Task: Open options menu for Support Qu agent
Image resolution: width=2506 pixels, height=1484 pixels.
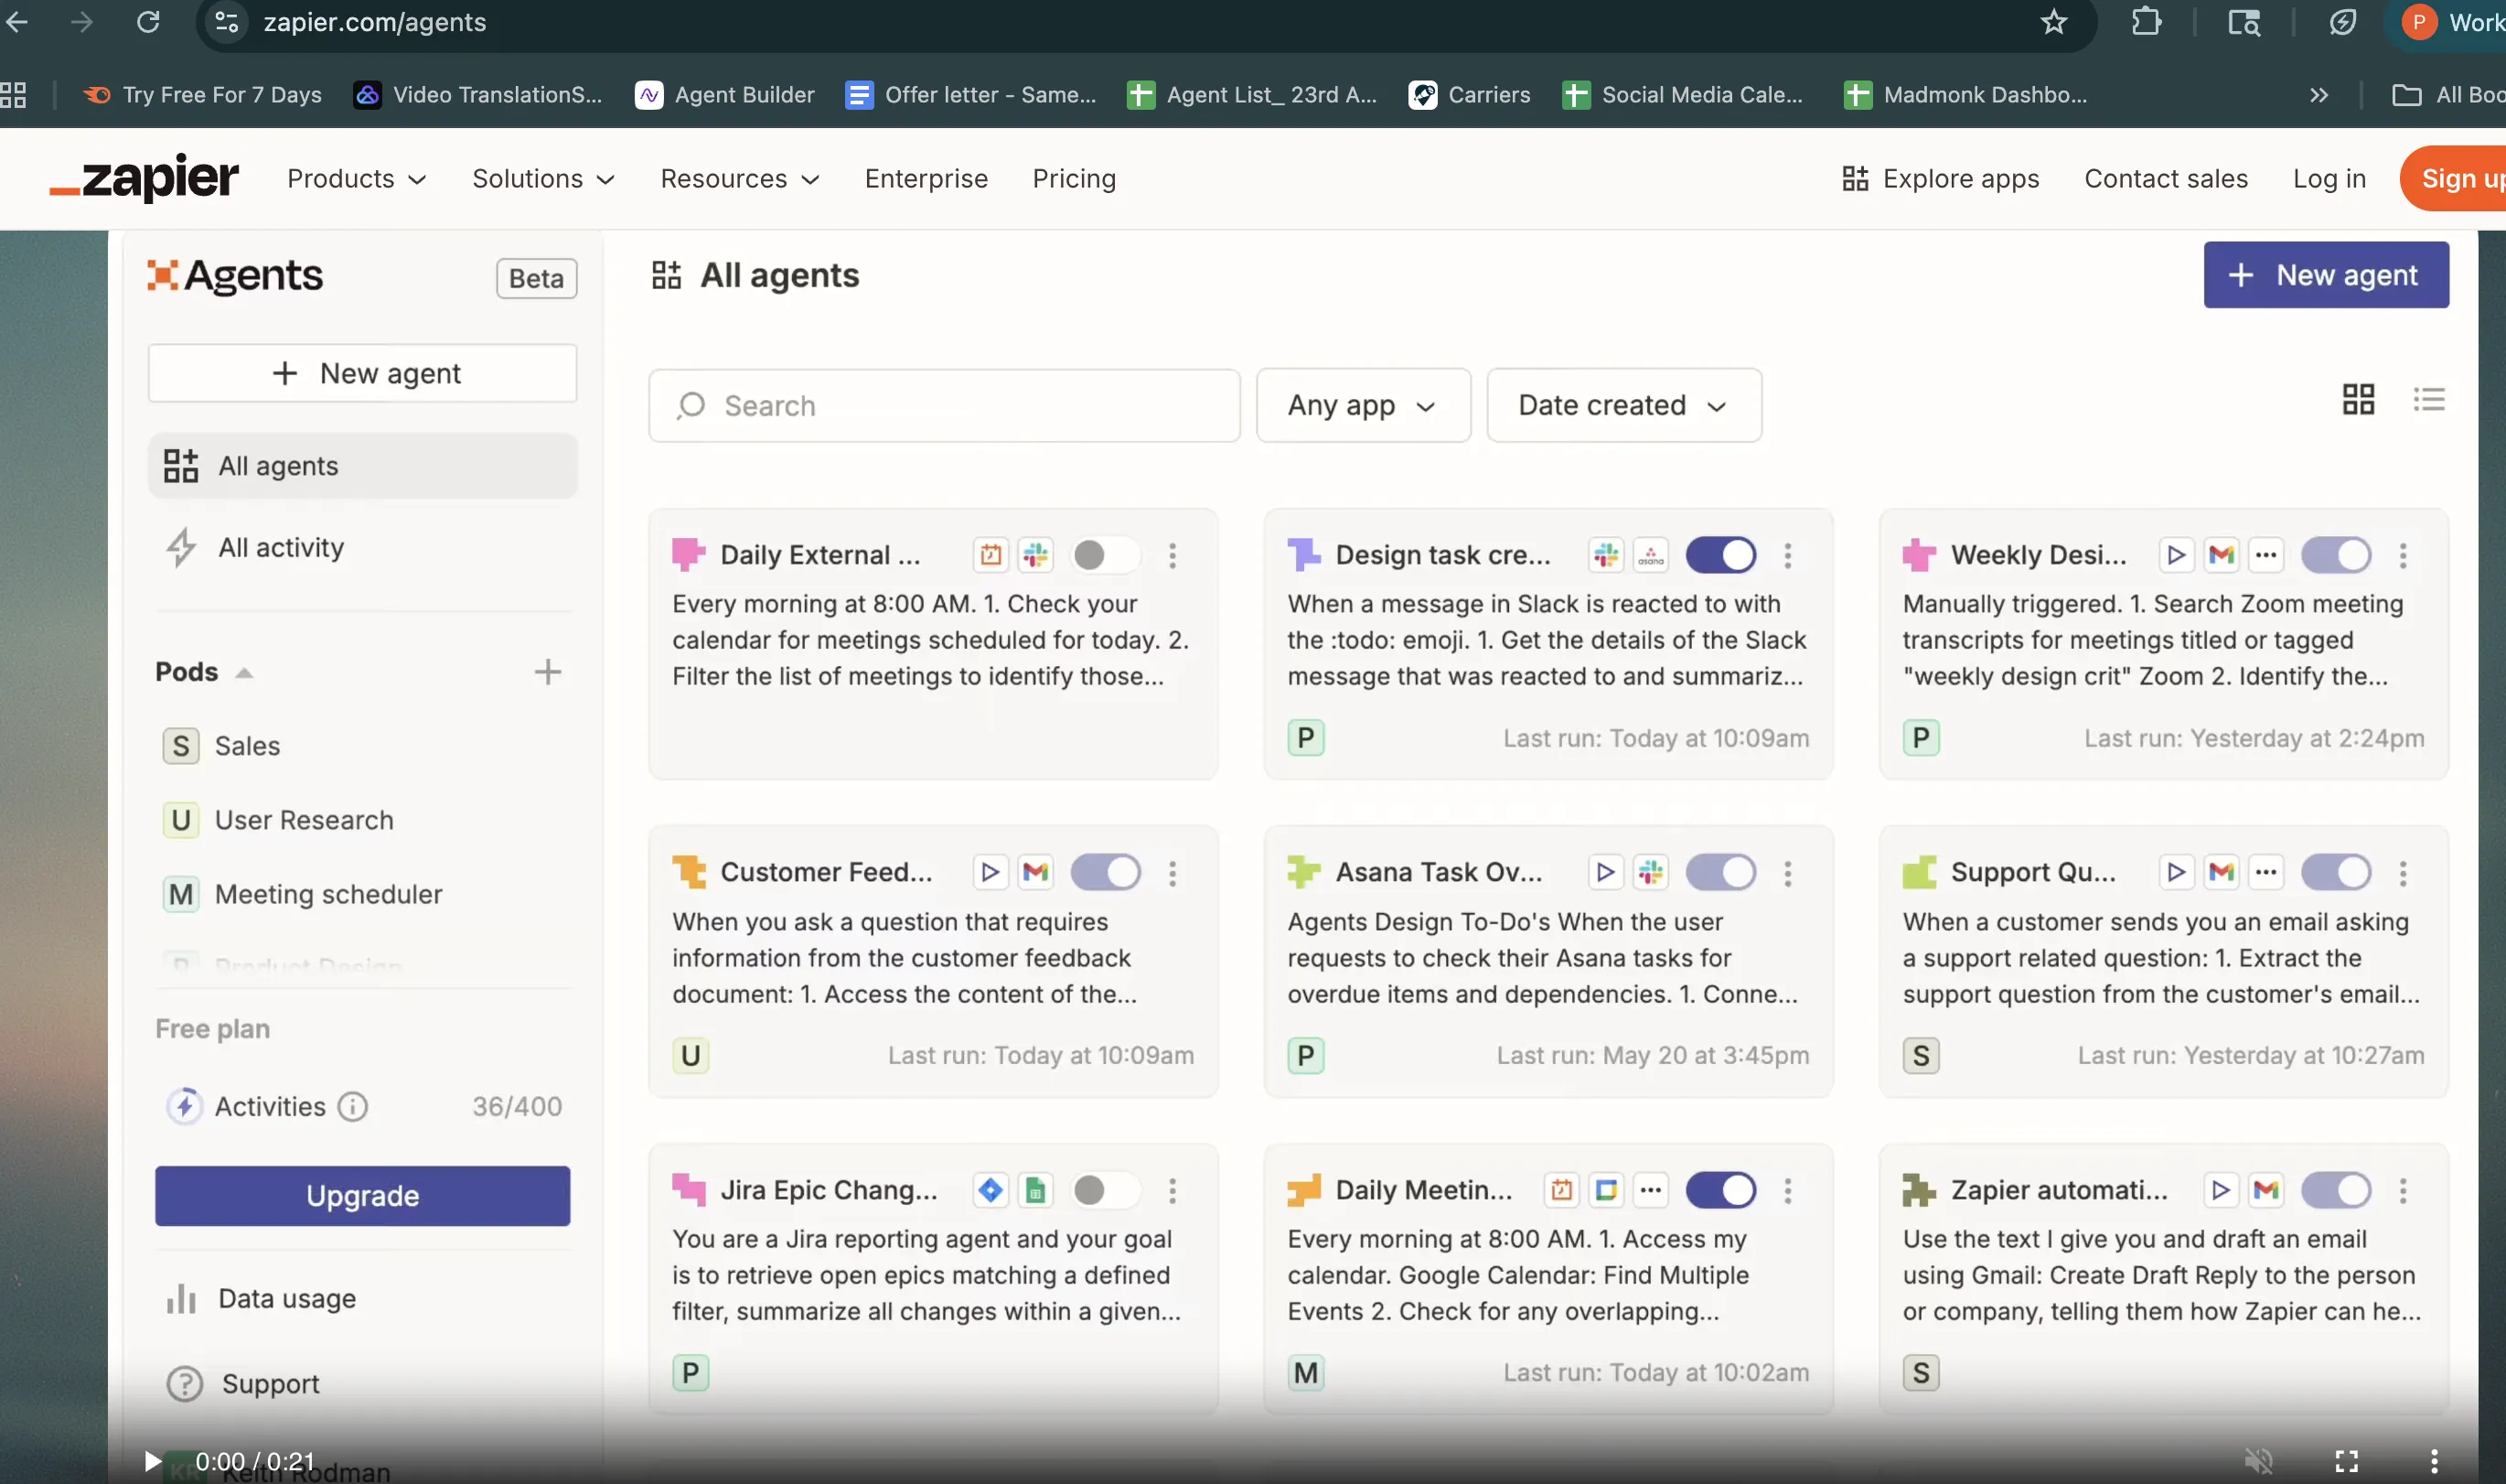Action: pos(2403,873)
